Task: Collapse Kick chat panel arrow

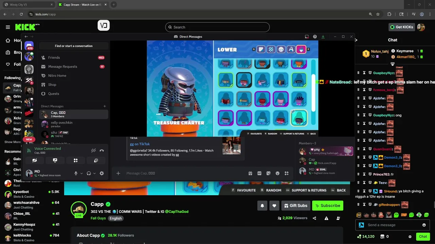Action: click(x=356, y=40)
